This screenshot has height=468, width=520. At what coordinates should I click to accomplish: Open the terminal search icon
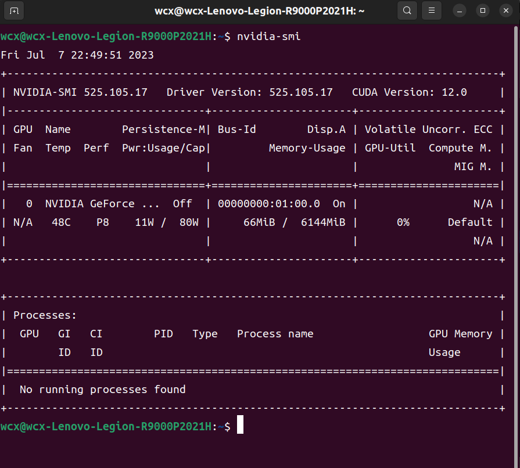tap(407, 10)
